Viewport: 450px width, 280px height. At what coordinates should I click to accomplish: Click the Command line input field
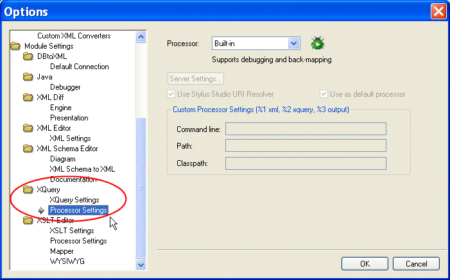pos(305,129)
